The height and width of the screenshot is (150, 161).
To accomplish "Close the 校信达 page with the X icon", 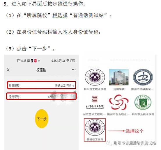I will [x=8, y=70].
